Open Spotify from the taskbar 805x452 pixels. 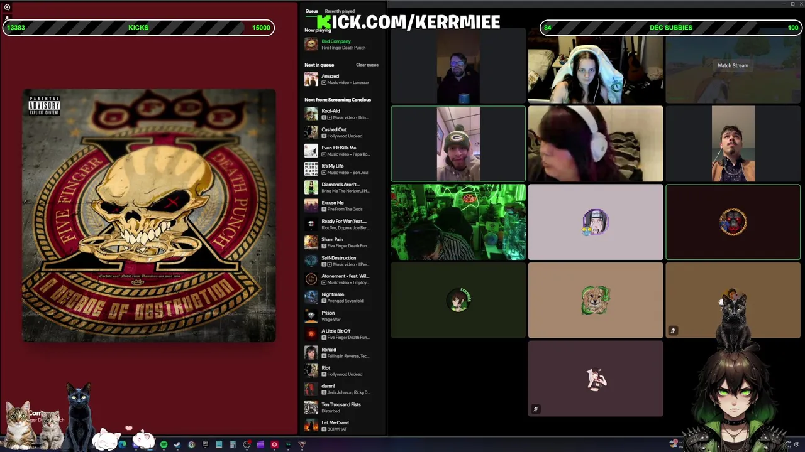pyautogui.click(x=164, y=444)
